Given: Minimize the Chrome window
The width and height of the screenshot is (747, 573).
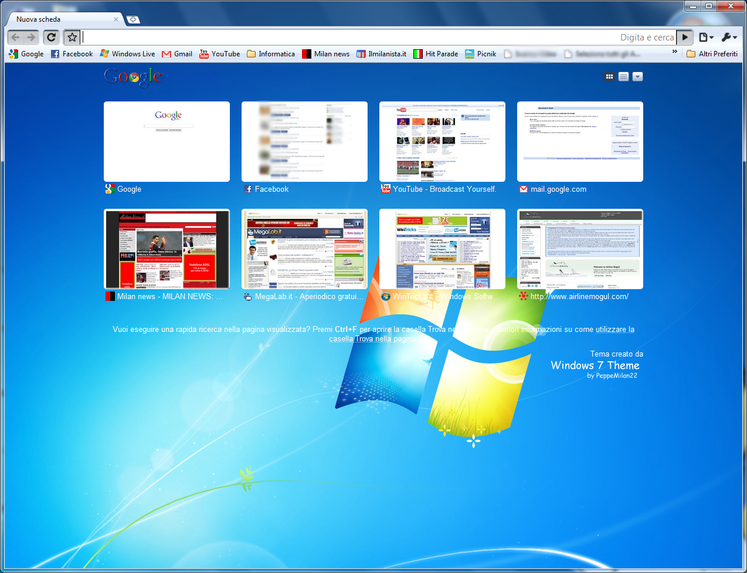Looking at the screenshot, I should click(694, 6).
